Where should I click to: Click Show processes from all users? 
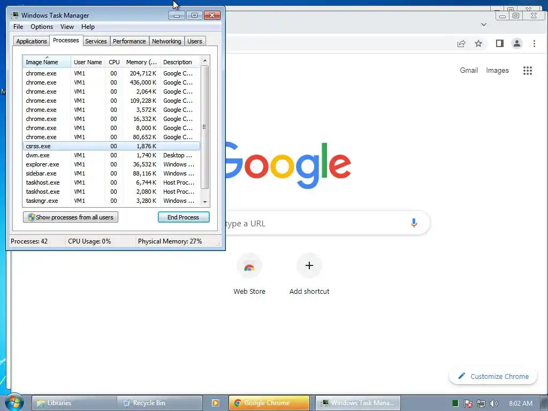(71, 217)
